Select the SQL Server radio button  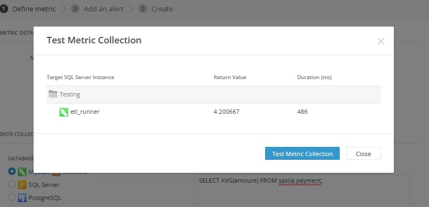click(x=12, y=185)
